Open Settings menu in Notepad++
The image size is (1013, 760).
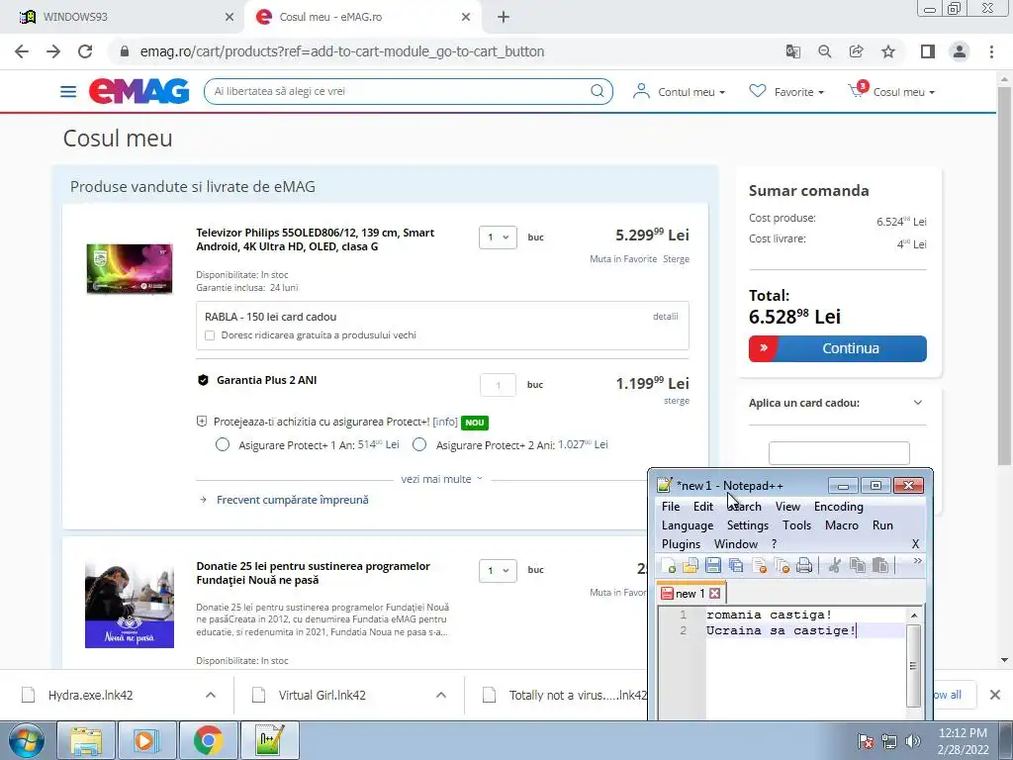click(x=748, y=525)
